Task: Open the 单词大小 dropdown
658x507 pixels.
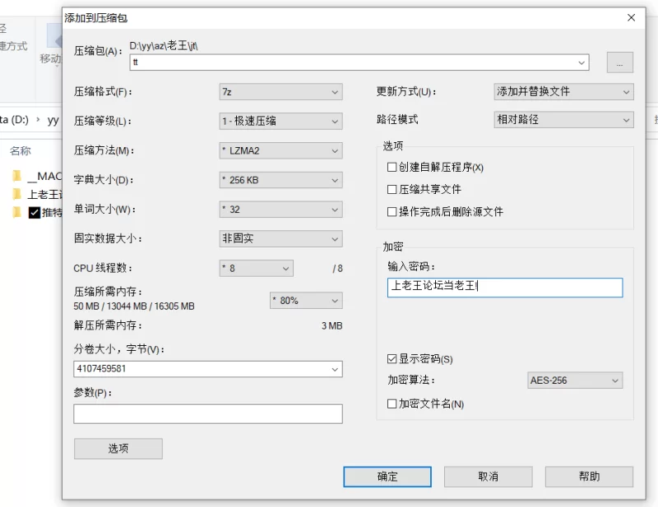Action: point(280,210)
